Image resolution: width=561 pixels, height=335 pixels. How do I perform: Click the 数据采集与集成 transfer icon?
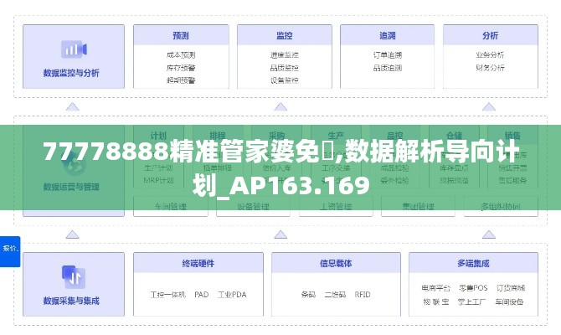[71, 276]
